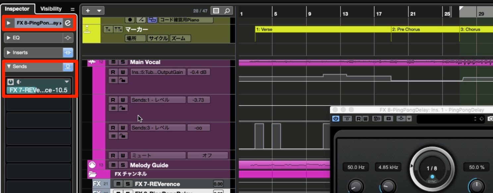Screen dimensions: 493x193
Task: Mute the Main Vocal track
Action: coord(114,62)
